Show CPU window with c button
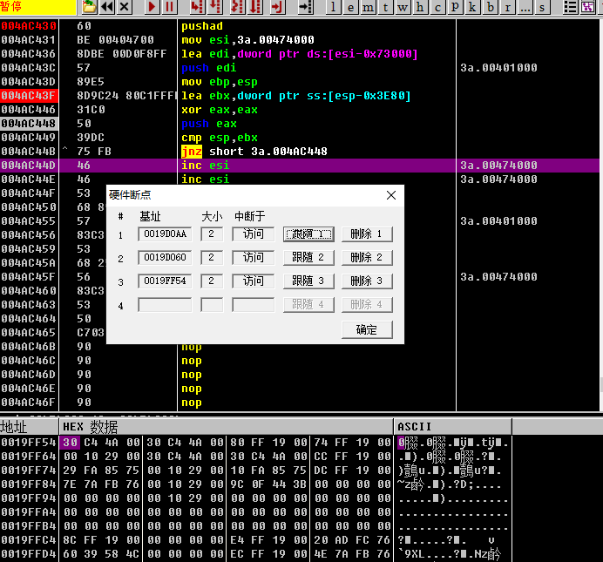 [x=437, y=7]
